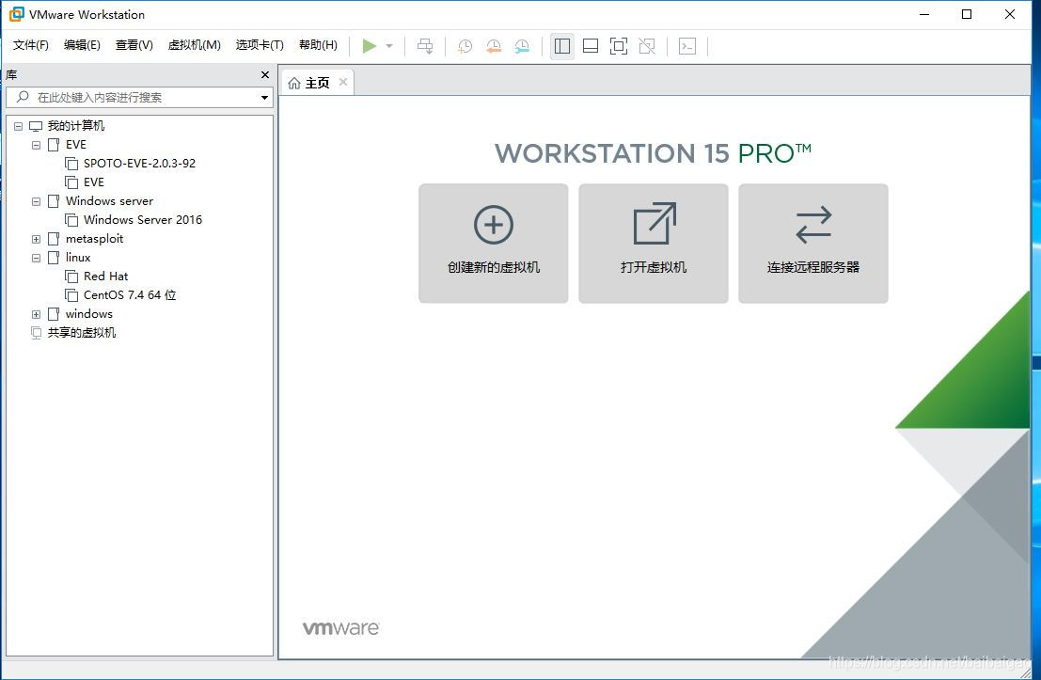Click the metasploit folder icon
Screen dimensions: 1041x680
coord(54,238)
